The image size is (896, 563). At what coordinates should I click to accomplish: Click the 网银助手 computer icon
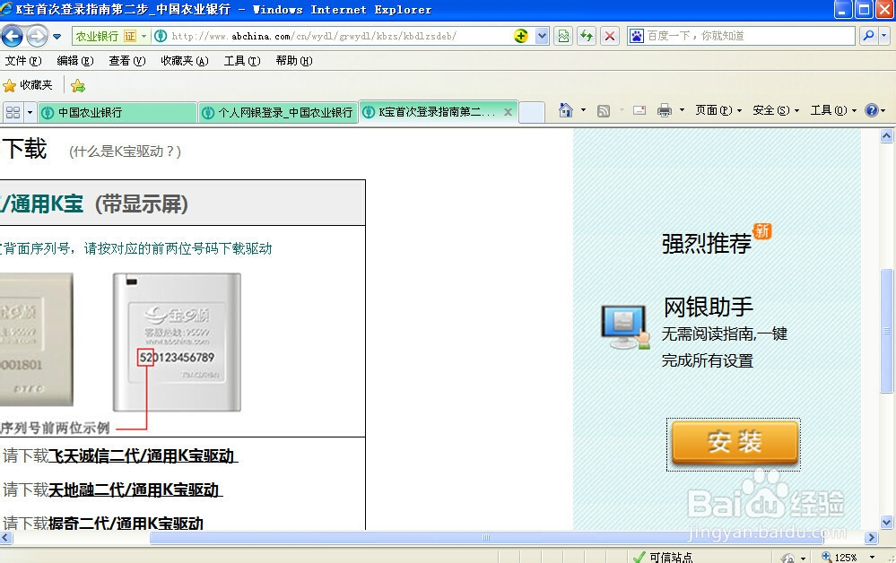(x=626, y=326)
